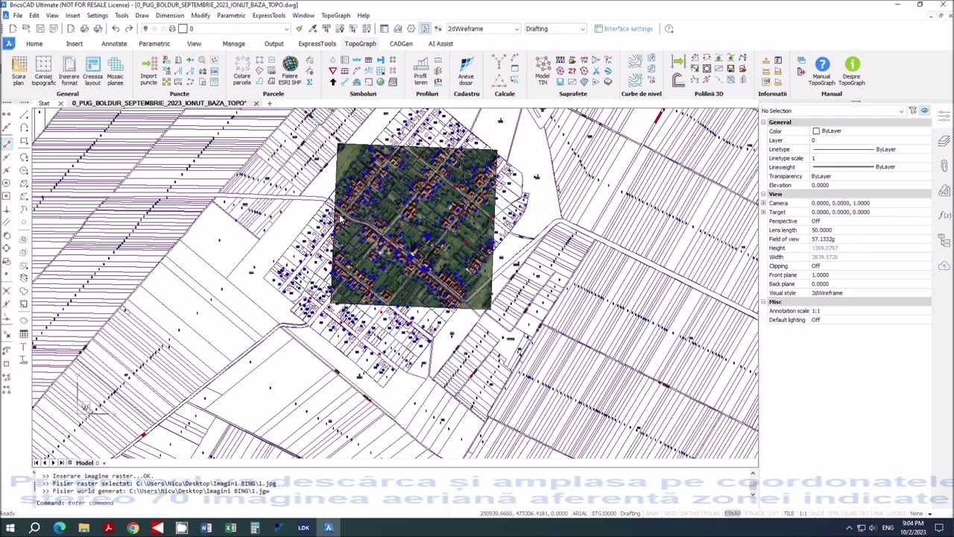Click the Linetype ByLayer line preview

(842, 149)
